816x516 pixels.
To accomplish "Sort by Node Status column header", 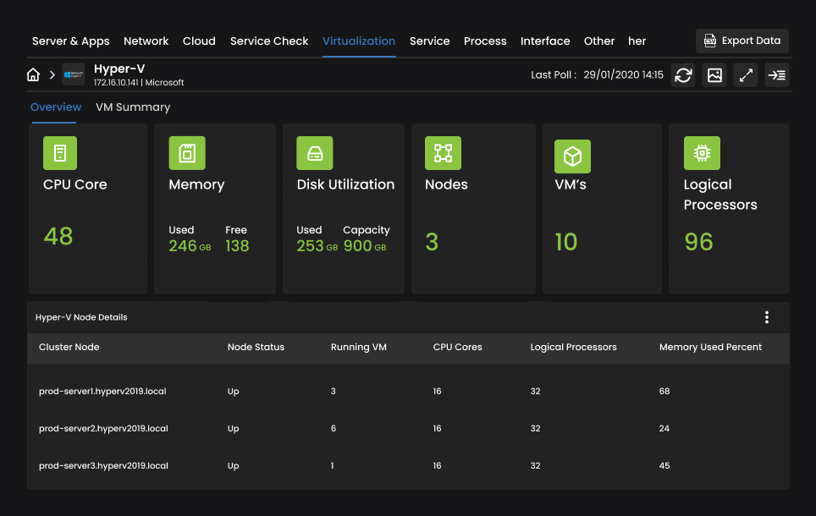I will point(256,347).
